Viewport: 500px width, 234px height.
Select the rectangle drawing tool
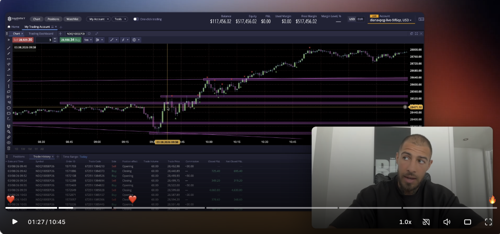9,113
